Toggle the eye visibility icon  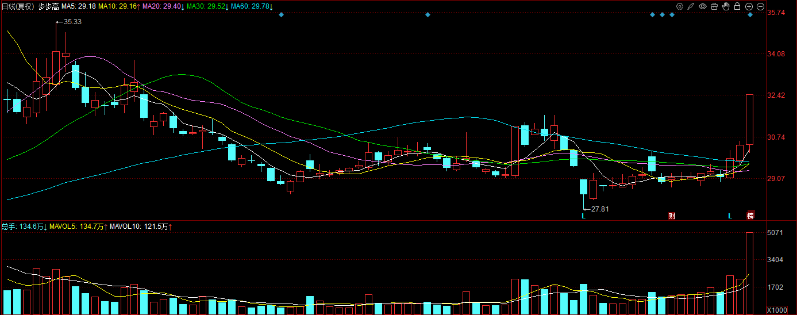tap(703, 6)
